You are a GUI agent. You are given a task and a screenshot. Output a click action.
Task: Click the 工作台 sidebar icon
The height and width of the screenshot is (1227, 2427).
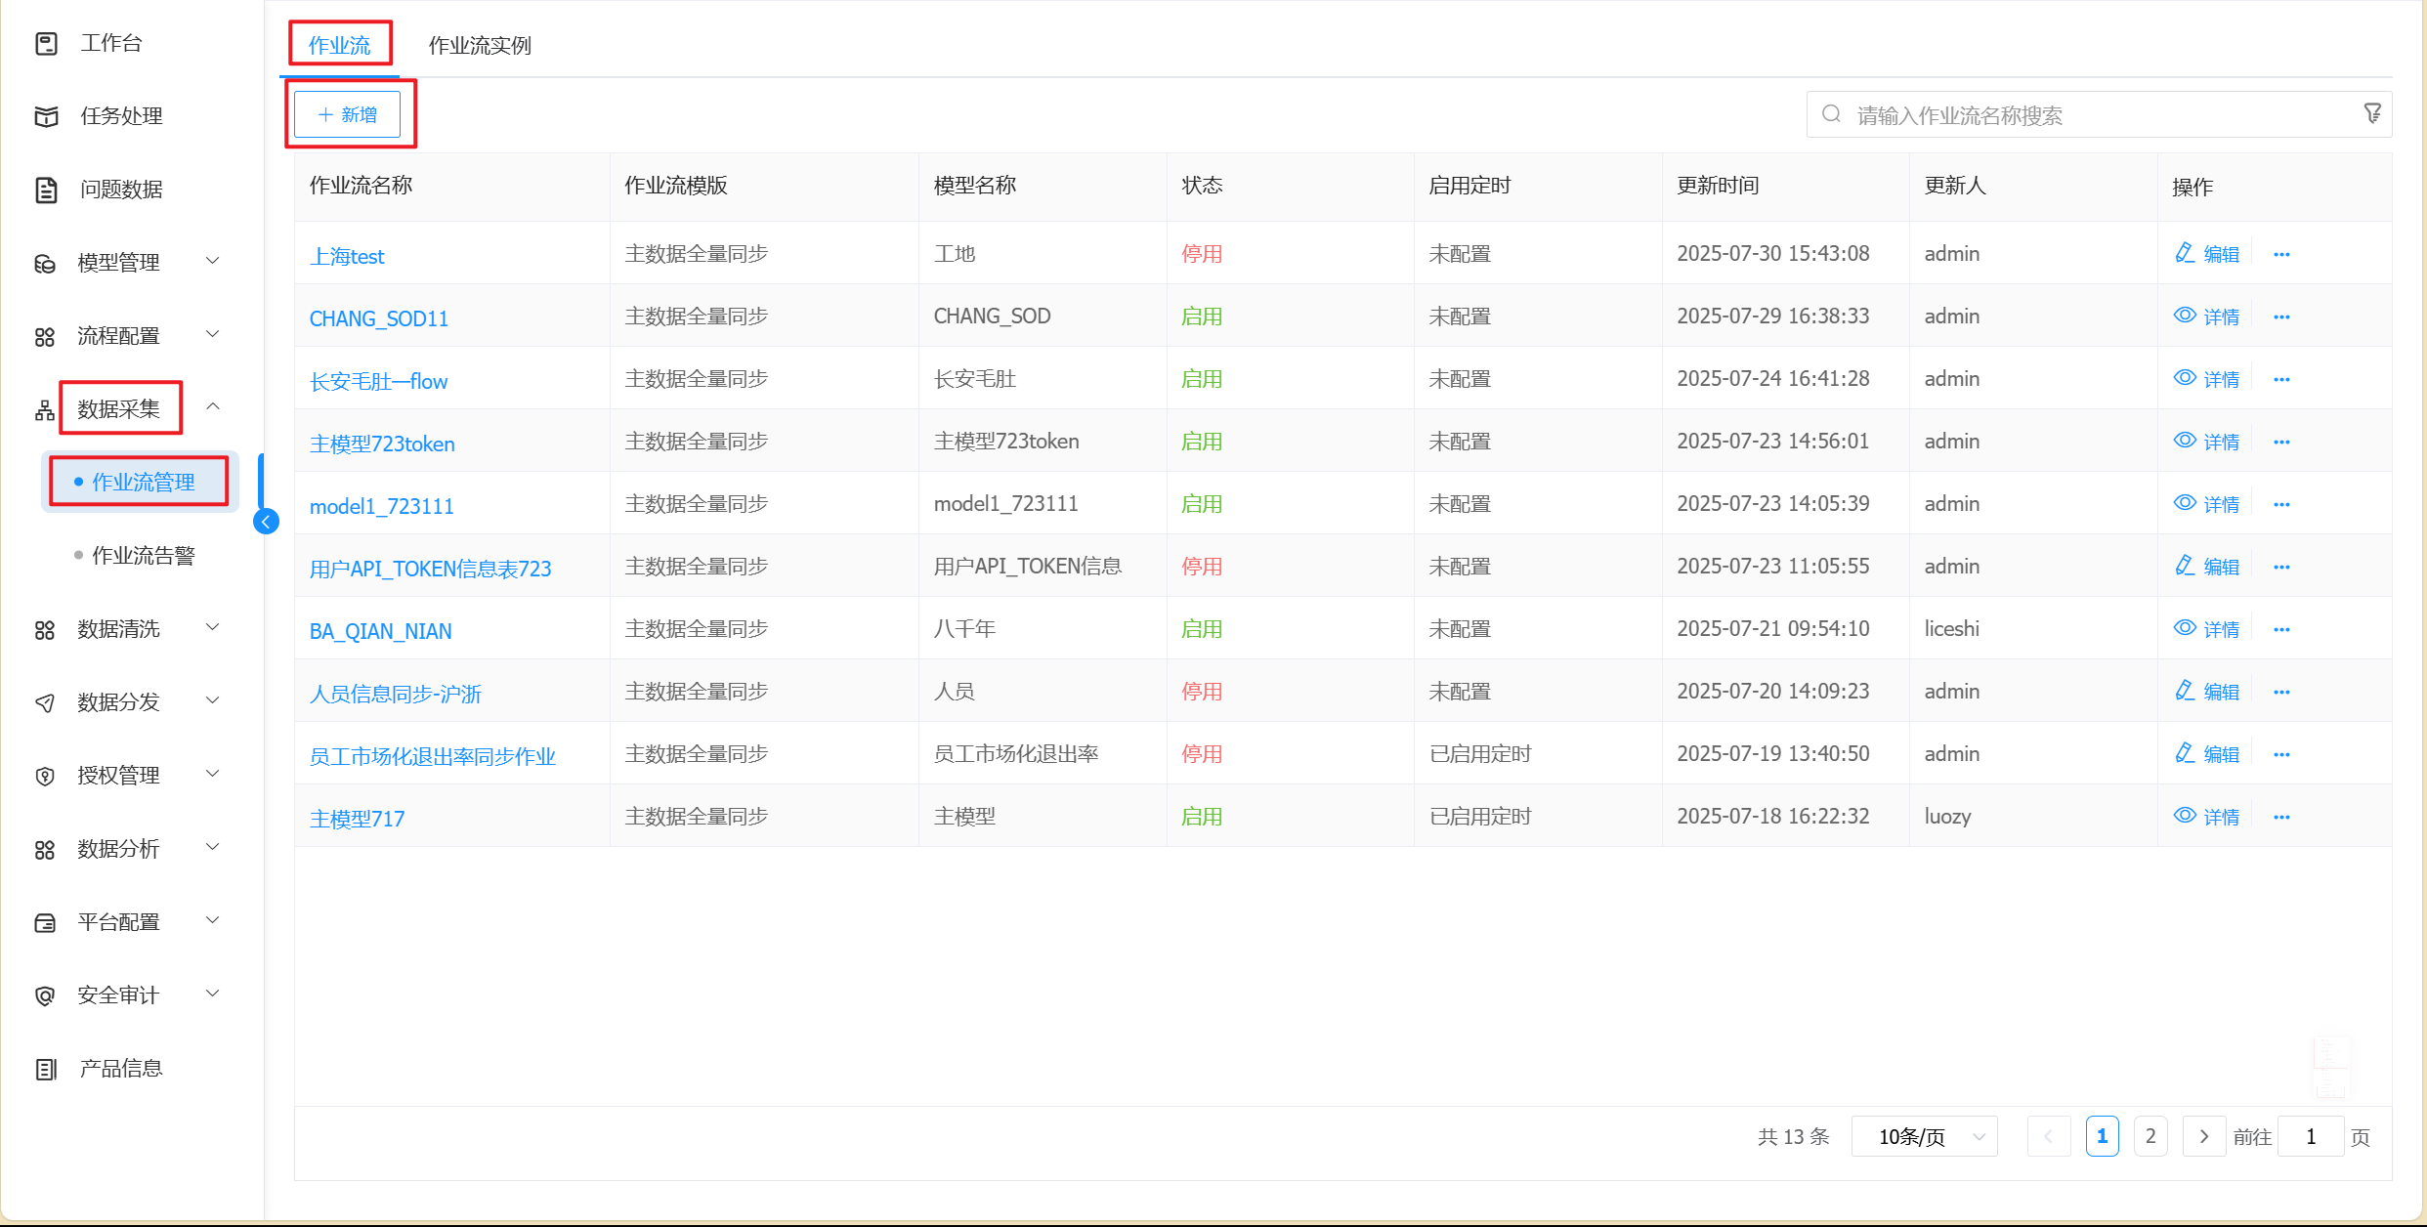[46, 43]
